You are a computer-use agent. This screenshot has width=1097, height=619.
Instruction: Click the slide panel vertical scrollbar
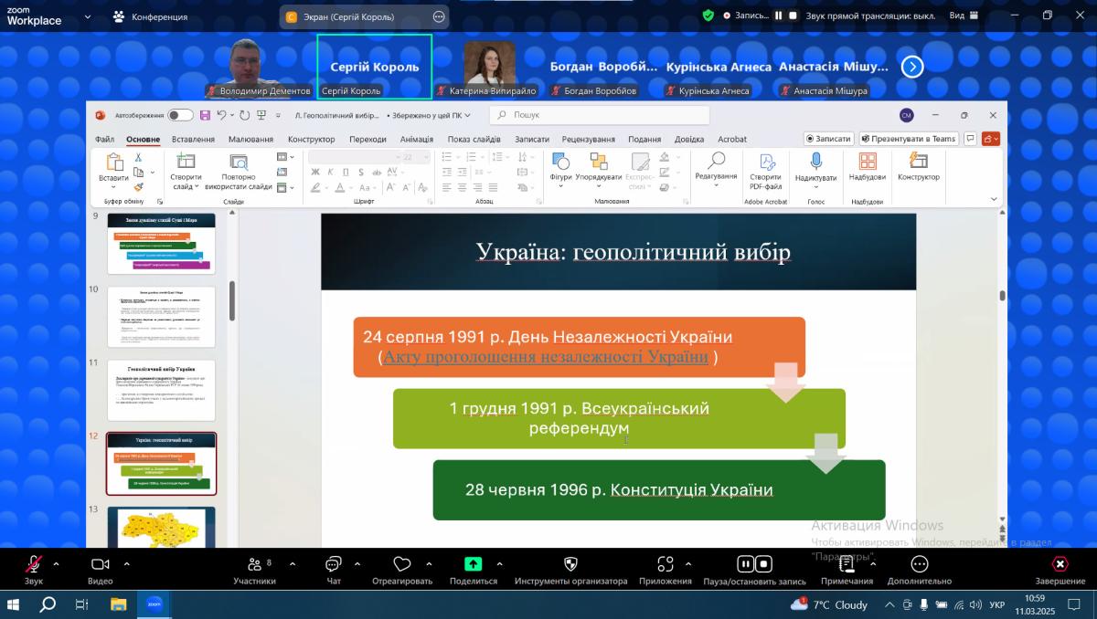[231, 301]
